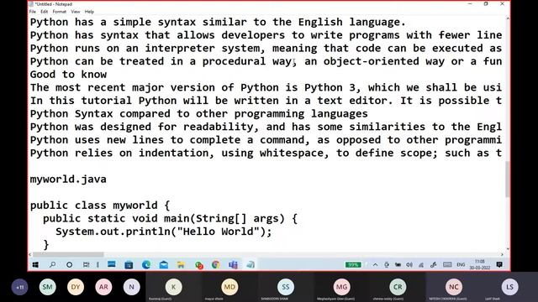Image resolution: width=538 pixels, height=302 pixels.
Task: Select participant tile MG
Action: [341, 287]
